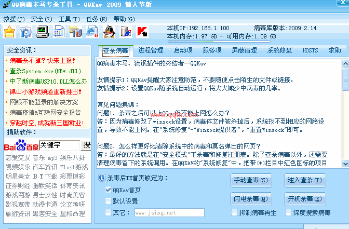Open the 工具(T) menu

coord(69,19)
